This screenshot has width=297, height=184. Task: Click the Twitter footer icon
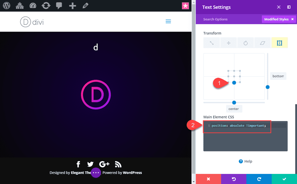tap(90, 164)
